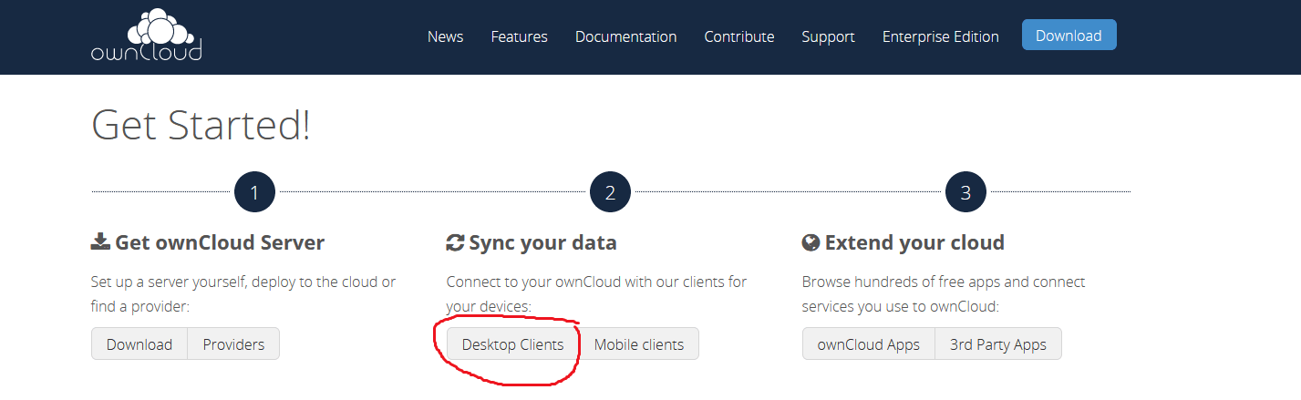Click the ownCloud logo in the header

pyautogui.click(x=147, y=36)
